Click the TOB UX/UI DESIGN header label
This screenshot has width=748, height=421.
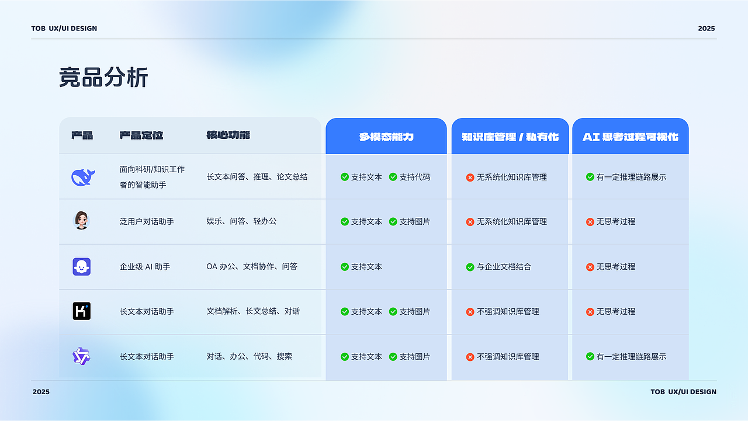(64, 28)
